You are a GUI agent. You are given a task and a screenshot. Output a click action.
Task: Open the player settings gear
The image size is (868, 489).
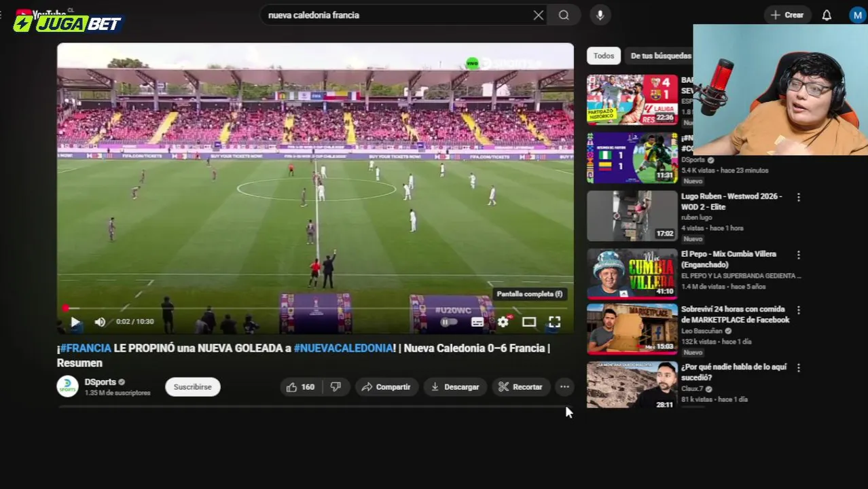tap(503, 322)
